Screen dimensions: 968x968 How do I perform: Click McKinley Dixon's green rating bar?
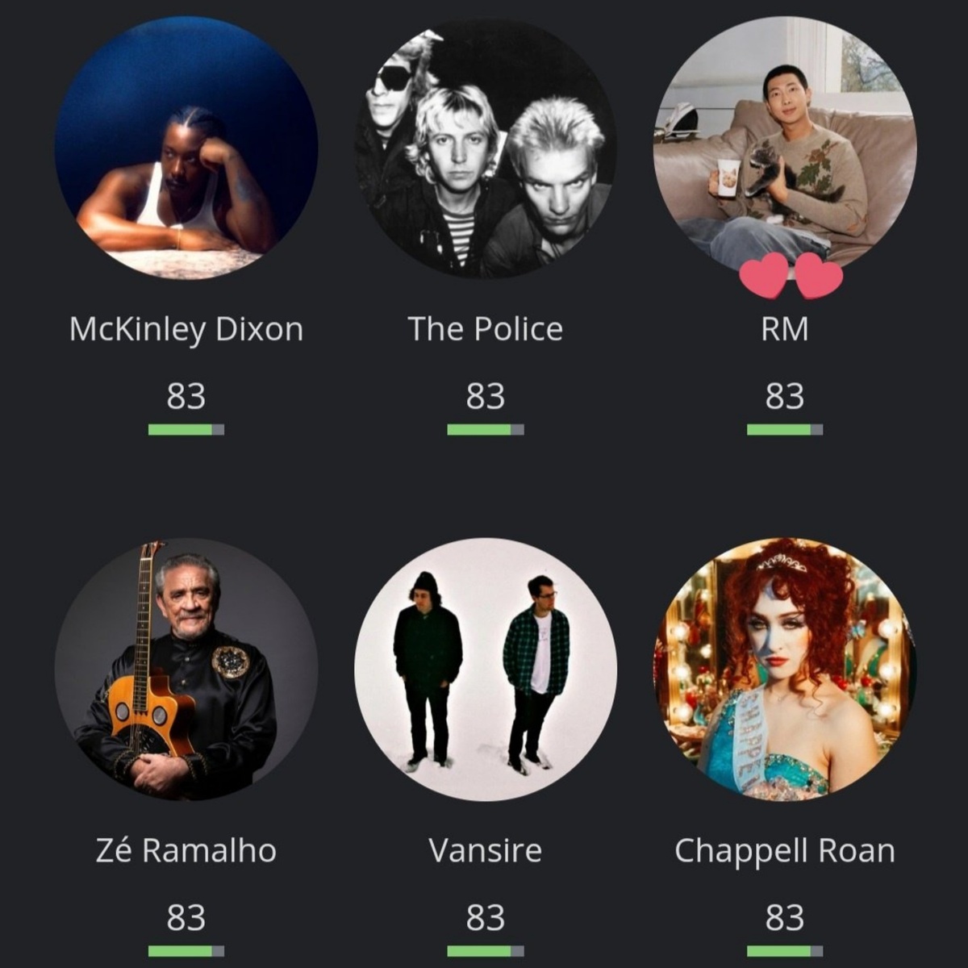[x=186, y=430]
